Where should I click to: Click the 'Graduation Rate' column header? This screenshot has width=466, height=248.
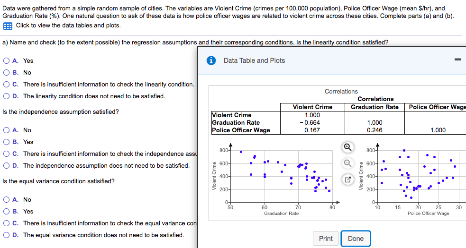coord(375,107)
